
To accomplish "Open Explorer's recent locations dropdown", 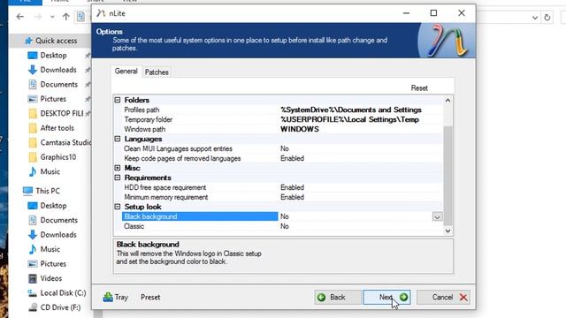I will coord(52,17).
